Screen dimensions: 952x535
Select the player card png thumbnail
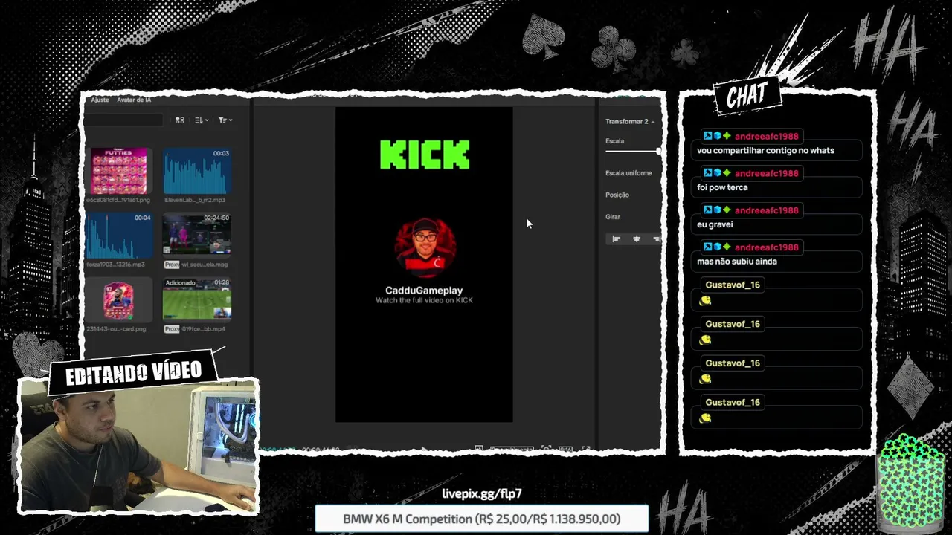tap(119, 300)
